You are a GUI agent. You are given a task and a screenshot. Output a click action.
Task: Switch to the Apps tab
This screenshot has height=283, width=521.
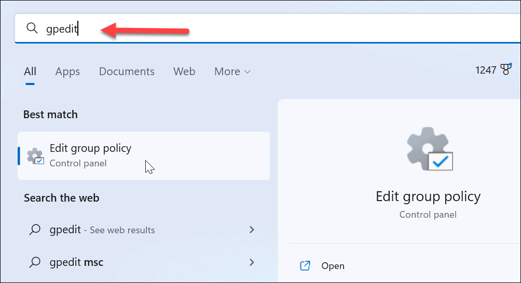pos(67,72)
